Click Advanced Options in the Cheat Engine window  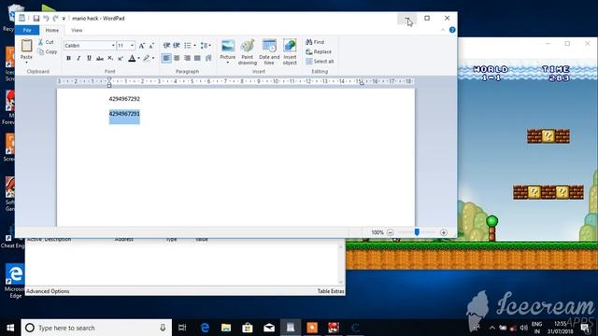[48, 291]
